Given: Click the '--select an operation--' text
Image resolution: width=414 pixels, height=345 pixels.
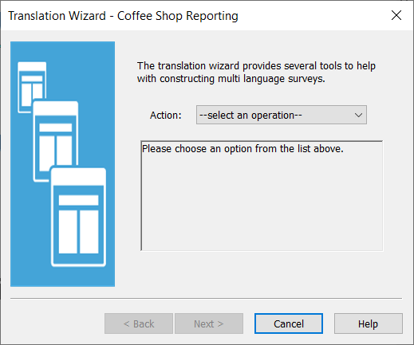Looking at the screenshot, I should pos(250,116).
